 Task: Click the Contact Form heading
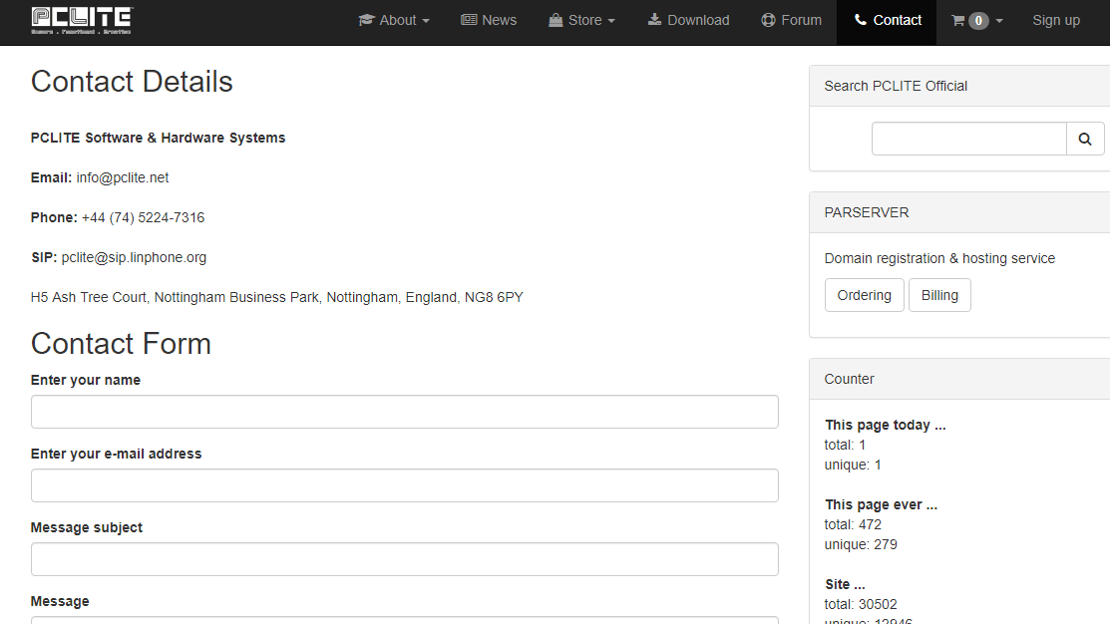pyautogui.click(x=121, y=344)
